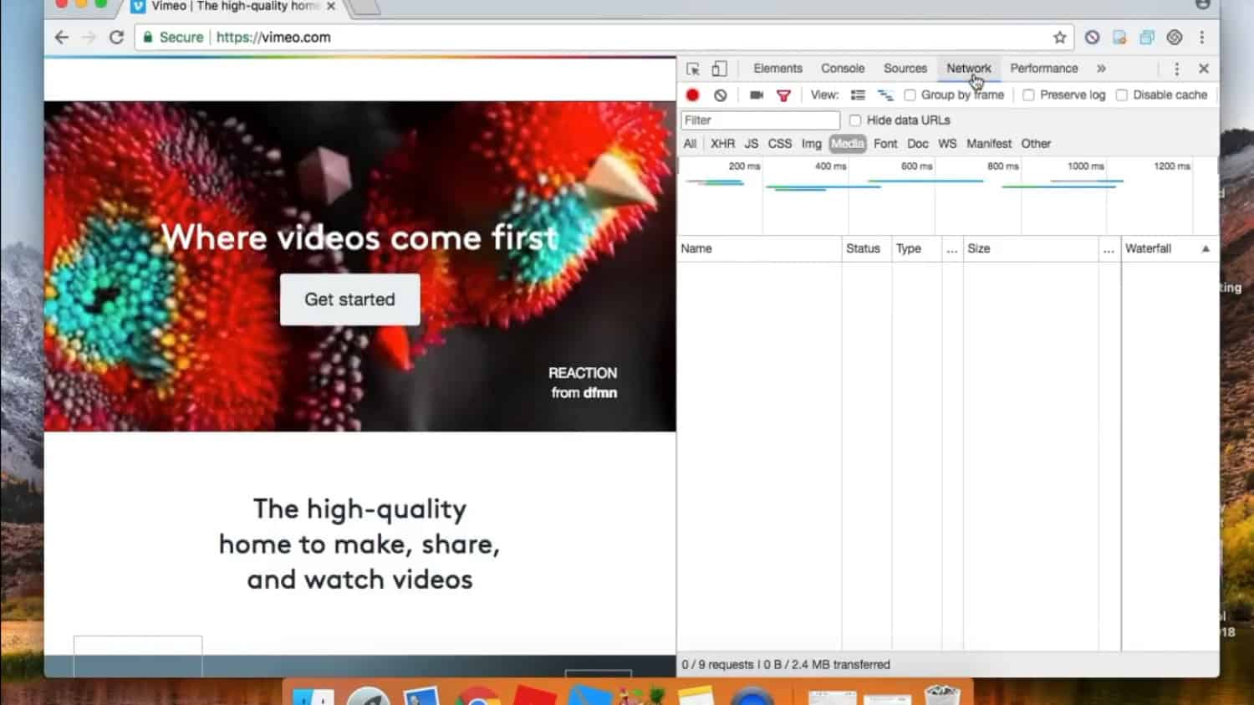The width and height of the screenshot is (1254, 705).
Task: Show the network overview view icon
Action: click(885, 95)
